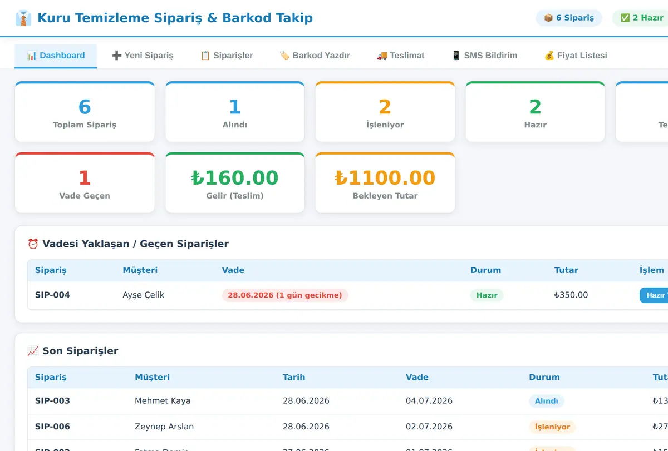Click the 02.07.2026 due date for SIP-006
This screenshot has height=451, width=668.
pos(429,427)
